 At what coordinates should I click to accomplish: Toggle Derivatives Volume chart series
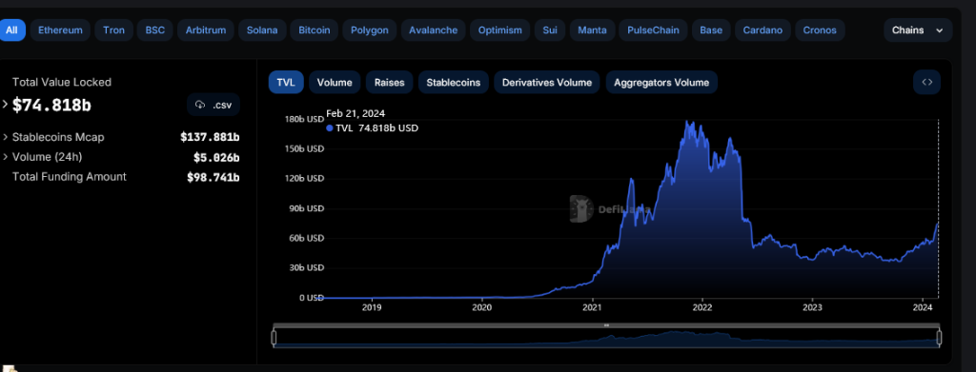click(547, 82)
